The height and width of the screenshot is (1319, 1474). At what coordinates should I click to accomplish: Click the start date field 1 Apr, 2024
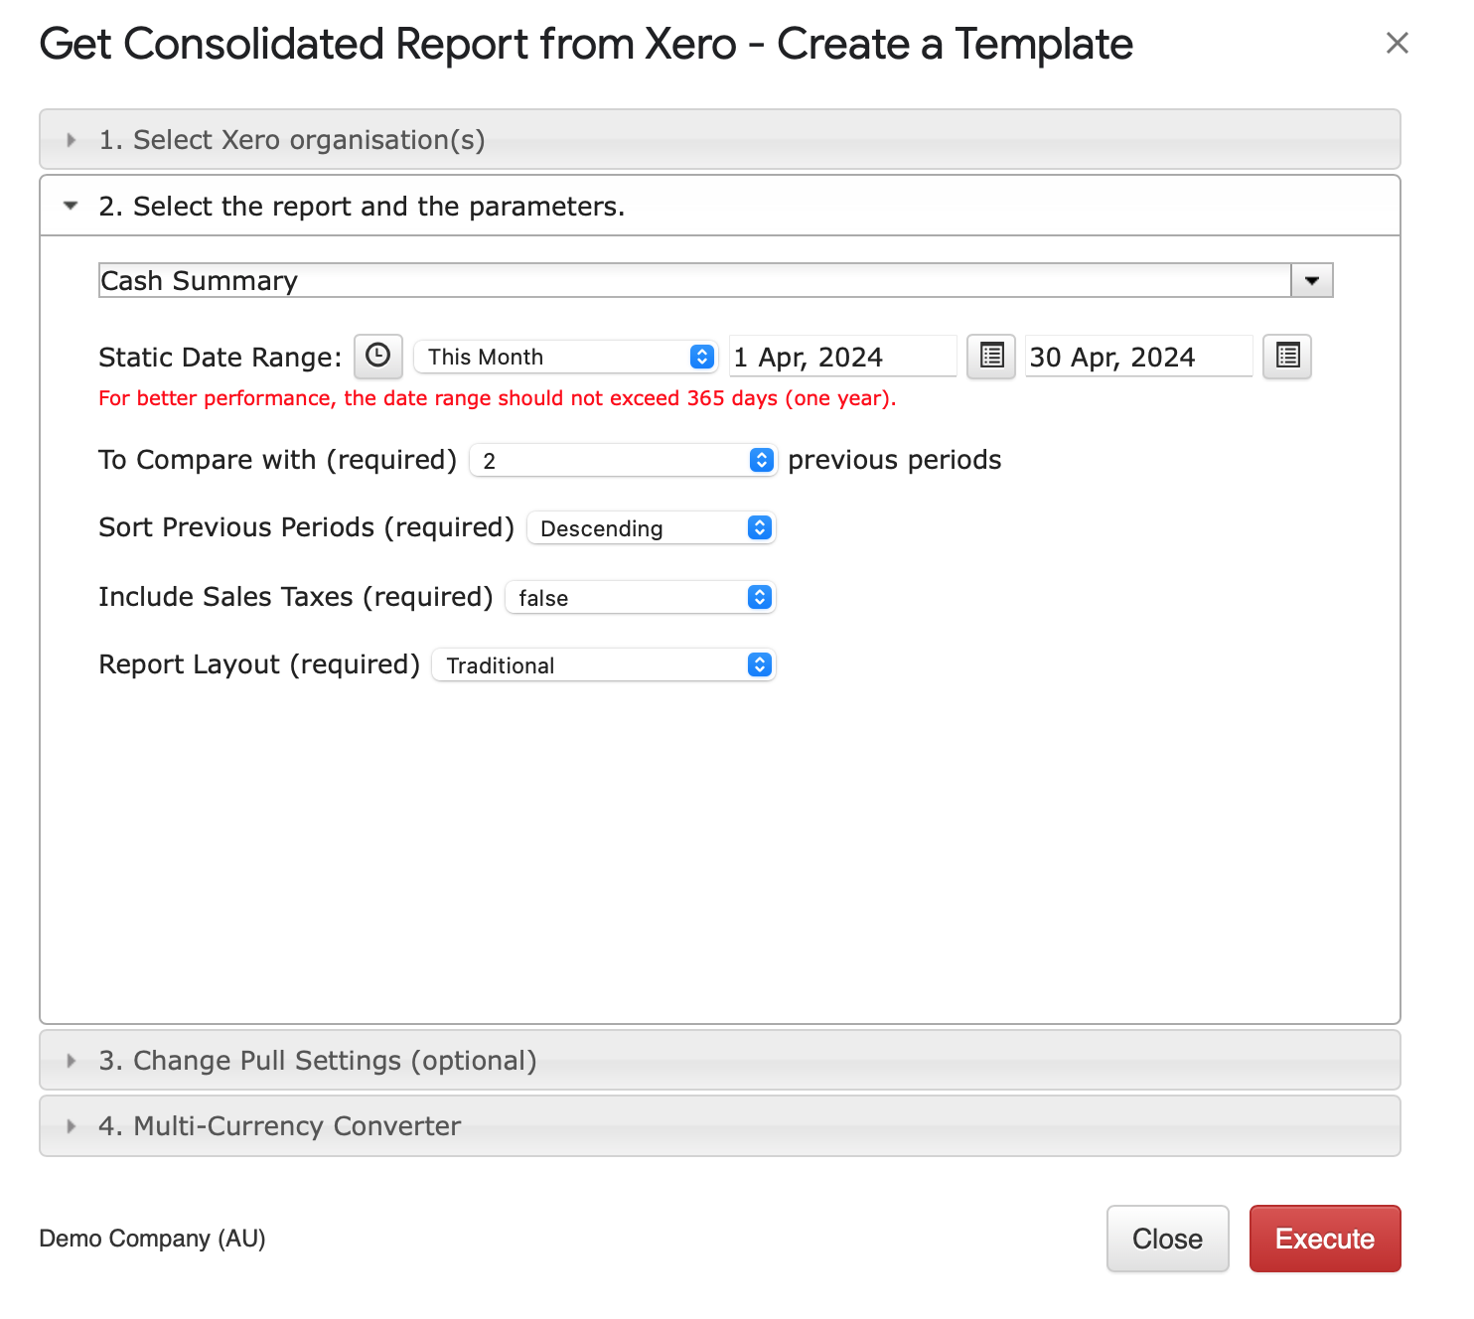(843, 357)
